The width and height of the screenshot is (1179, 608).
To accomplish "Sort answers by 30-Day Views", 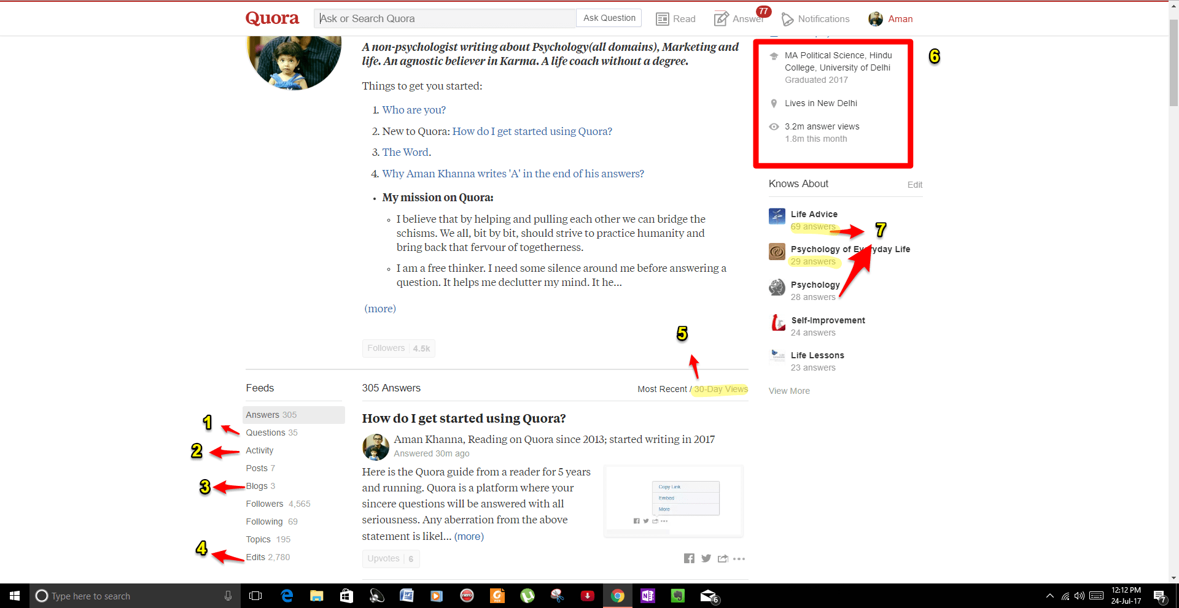I will (721, 389).
